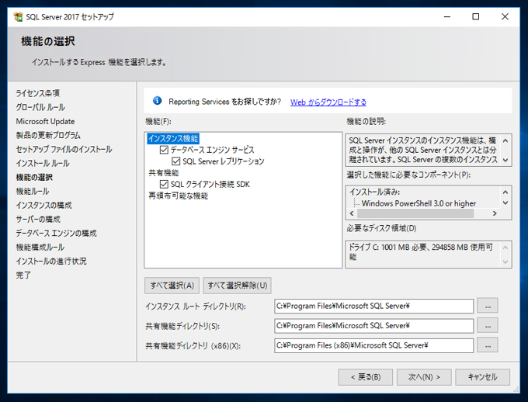Viewport: 528px width, 402px height.
Task: Click the up scroll arrow in the required components box
Action: [x=505, y=192]
